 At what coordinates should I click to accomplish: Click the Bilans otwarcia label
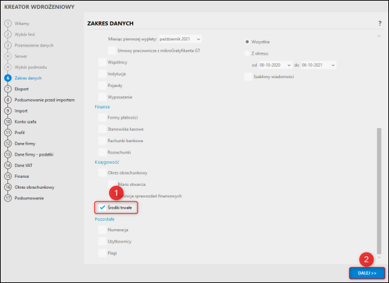(x=131, y=185)
